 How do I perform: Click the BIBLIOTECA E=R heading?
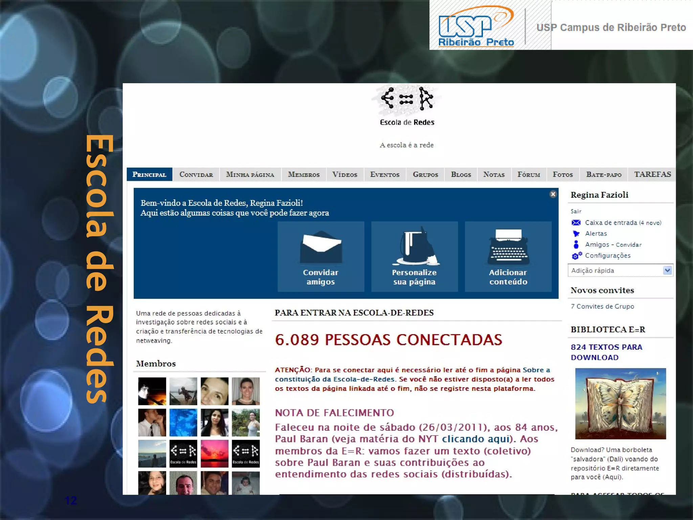pos(608,329)
